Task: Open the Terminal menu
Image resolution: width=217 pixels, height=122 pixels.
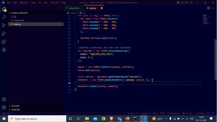Action: [55, 3]
